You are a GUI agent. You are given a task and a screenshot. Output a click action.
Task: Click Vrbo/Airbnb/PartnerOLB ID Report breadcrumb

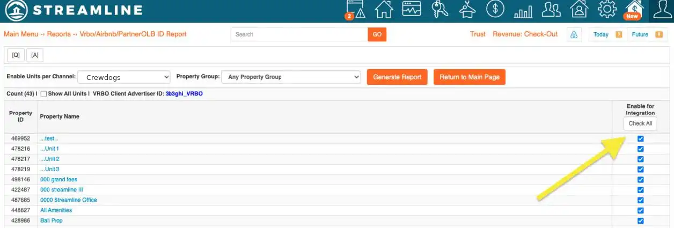(x=133, y=34)
